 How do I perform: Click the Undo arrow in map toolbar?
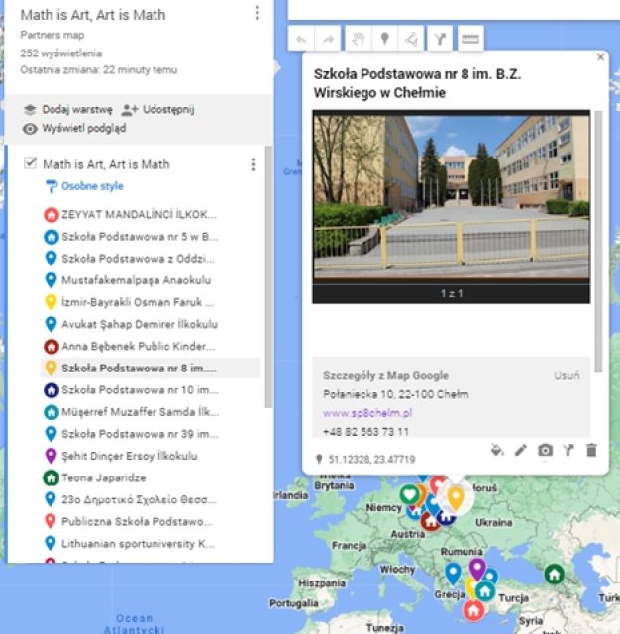coord(301,39)
